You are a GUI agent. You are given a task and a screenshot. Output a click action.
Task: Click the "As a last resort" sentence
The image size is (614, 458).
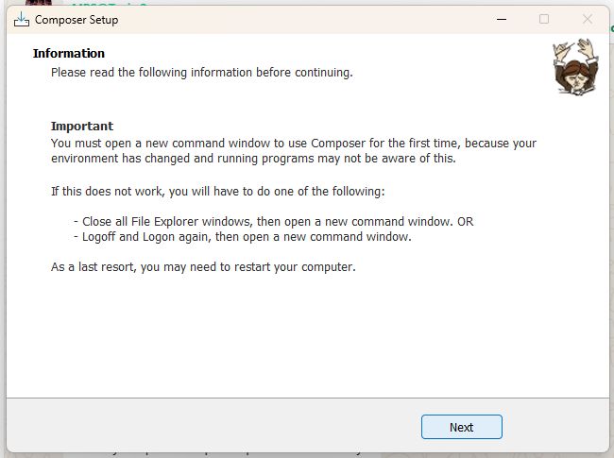(x=203, y=267)
